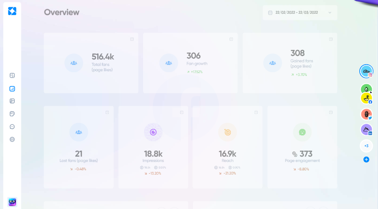
Task: Click the app logo in the sidebar
Action: [12, 11]
